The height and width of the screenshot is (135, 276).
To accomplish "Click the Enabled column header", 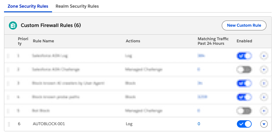I will coord(244,41).
